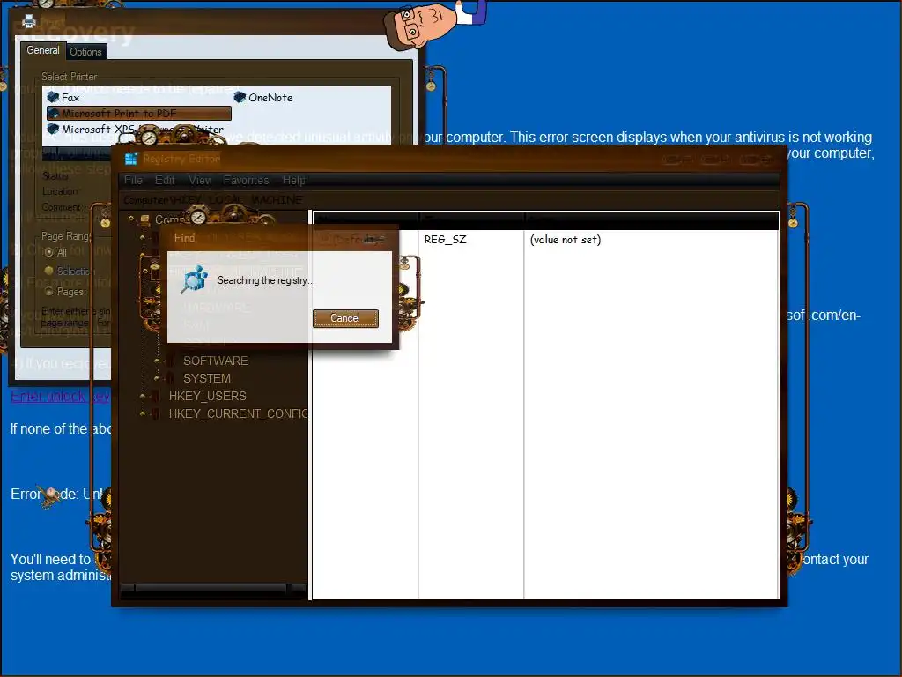Screen dimensions: 902x677
Task: Follow the Enter unlock key link
Action: (x=60, y=396)
